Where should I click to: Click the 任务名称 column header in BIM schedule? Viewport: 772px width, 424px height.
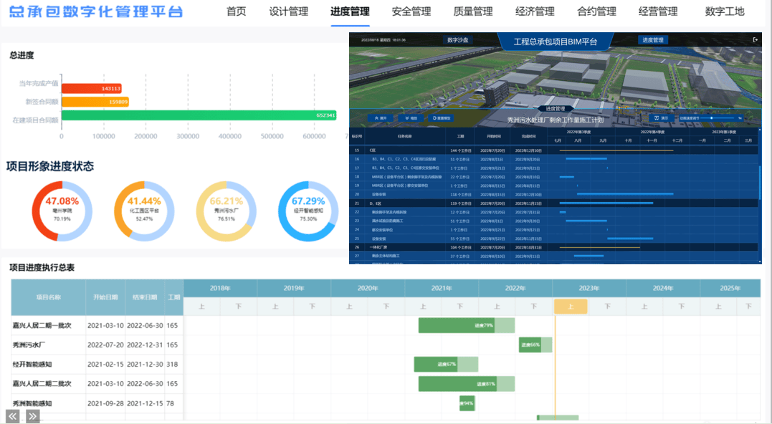click(405, 136)
